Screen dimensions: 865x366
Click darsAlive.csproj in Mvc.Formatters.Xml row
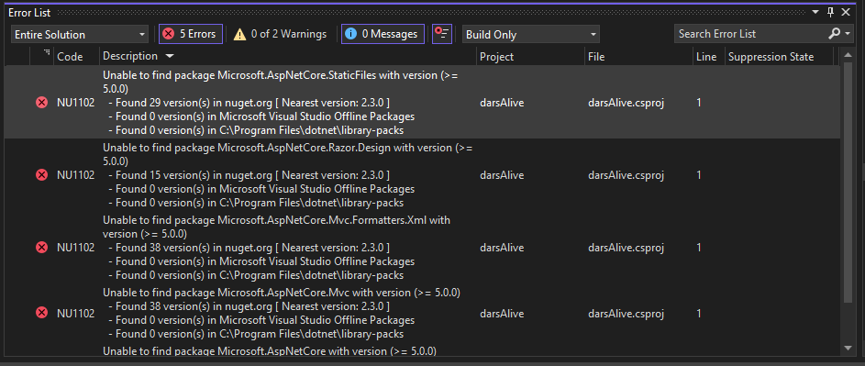click(626, 248)
